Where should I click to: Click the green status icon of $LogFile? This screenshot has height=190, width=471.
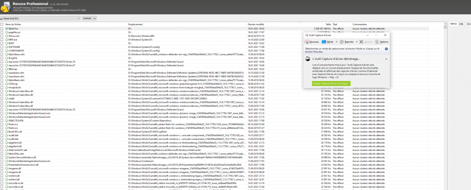pyautogui.click(x=6, y=58)
